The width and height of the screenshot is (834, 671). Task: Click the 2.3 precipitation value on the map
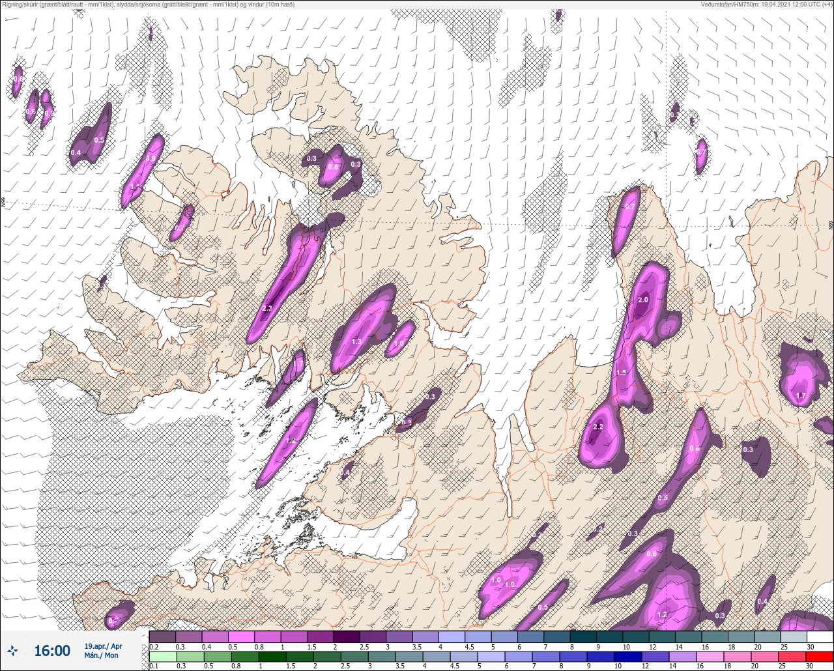266,308
